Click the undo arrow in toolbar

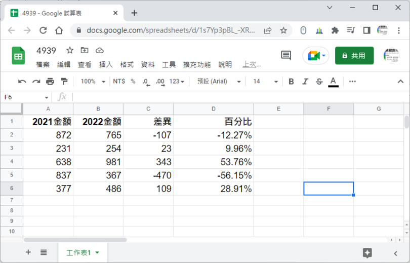[22, 82]
